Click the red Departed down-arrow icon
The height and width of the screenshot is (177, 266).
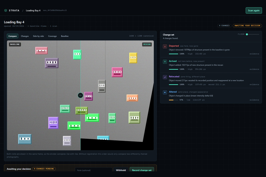165,46
